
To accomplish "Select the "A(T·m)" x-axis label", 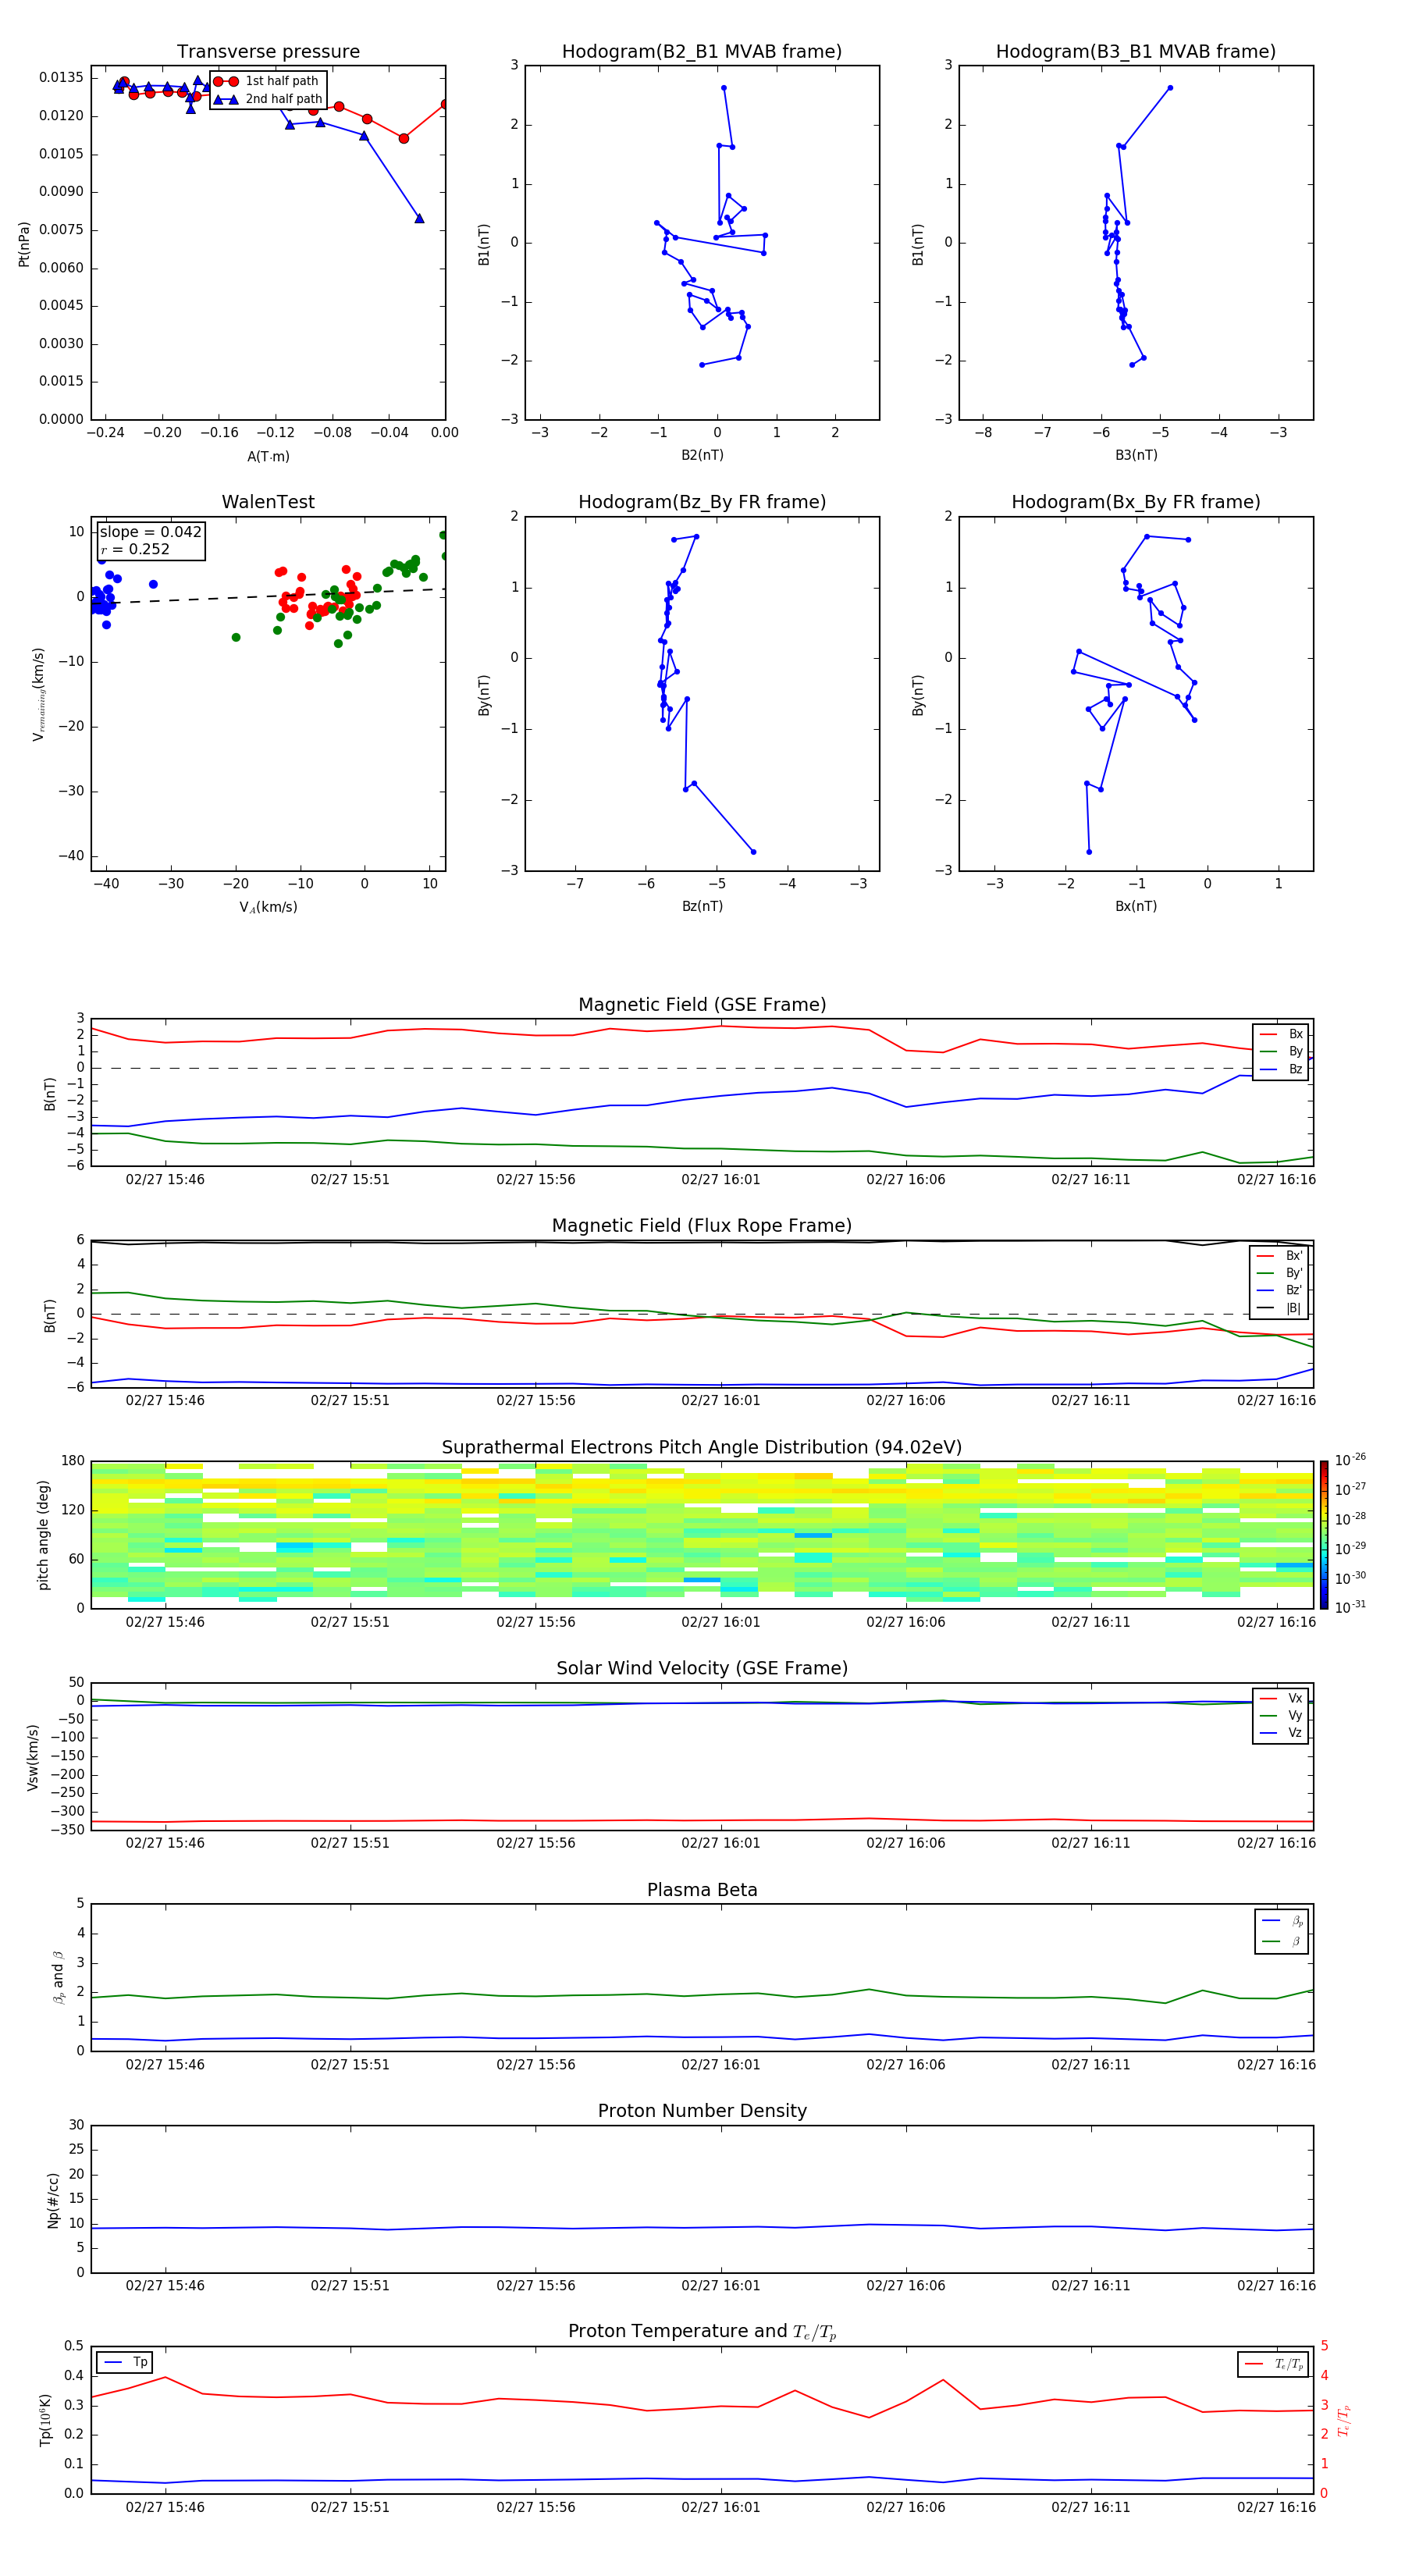I will click(268, 457).
